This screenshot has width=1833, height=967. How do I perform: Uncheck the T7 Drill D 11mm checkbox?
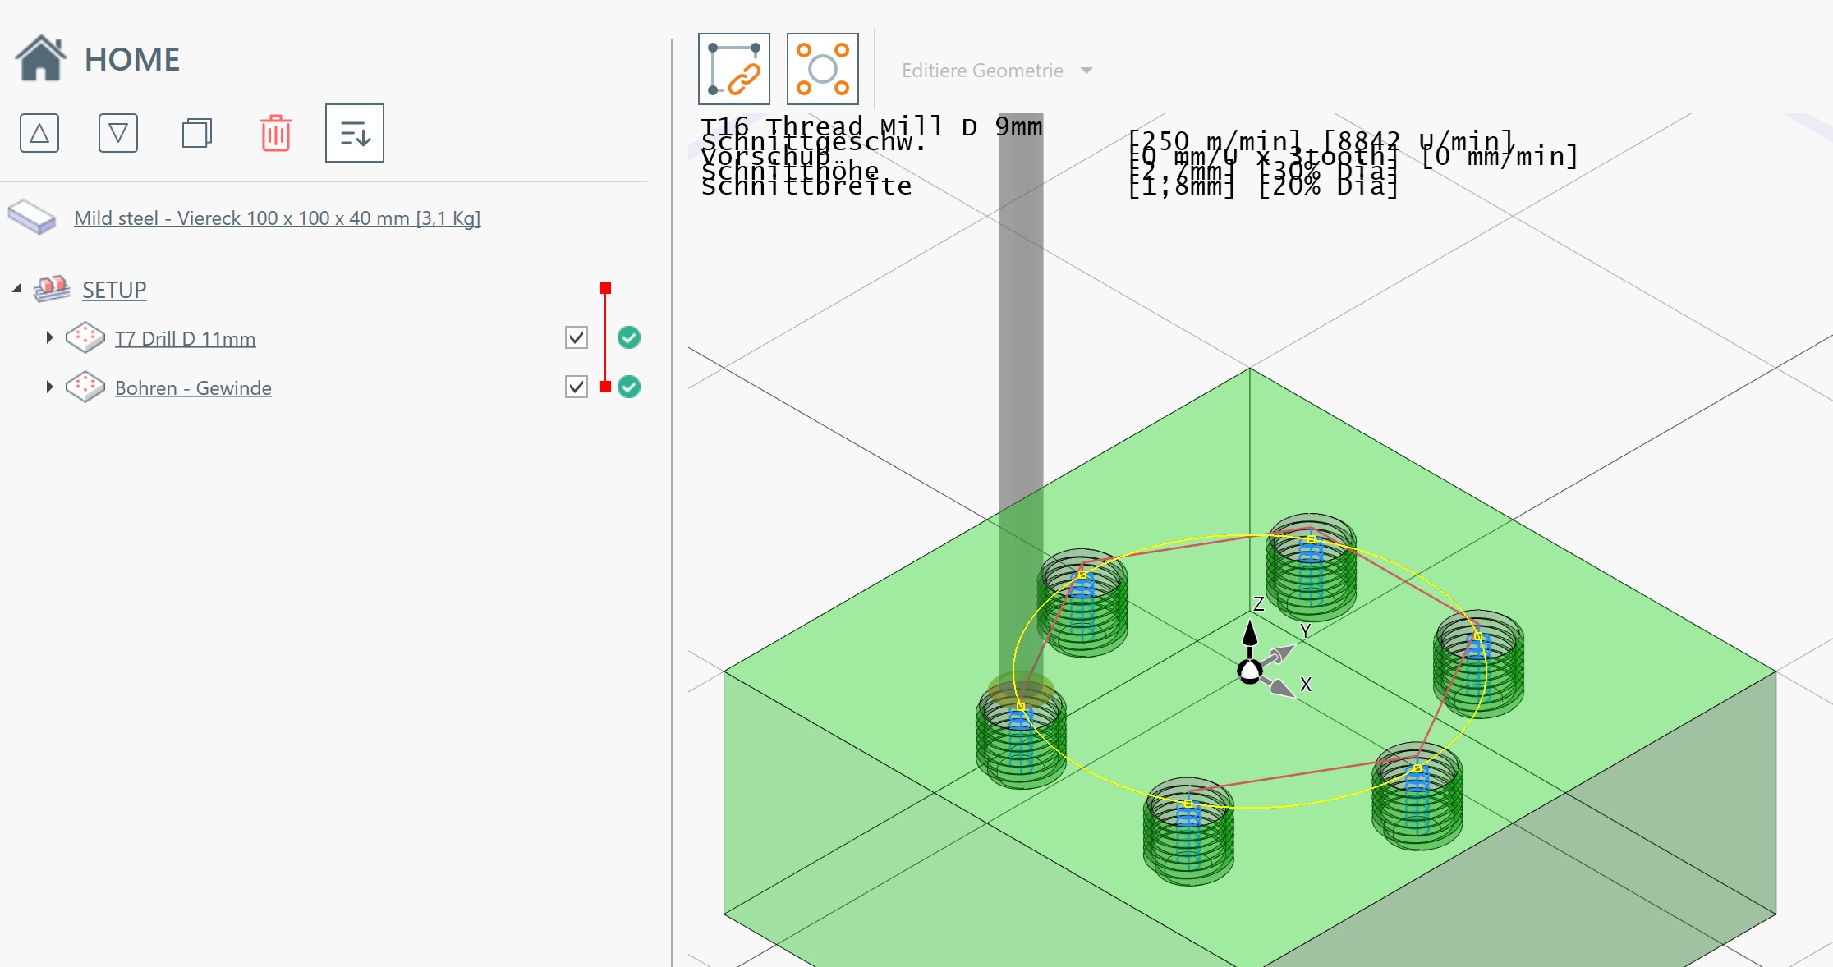pos(577,337)
